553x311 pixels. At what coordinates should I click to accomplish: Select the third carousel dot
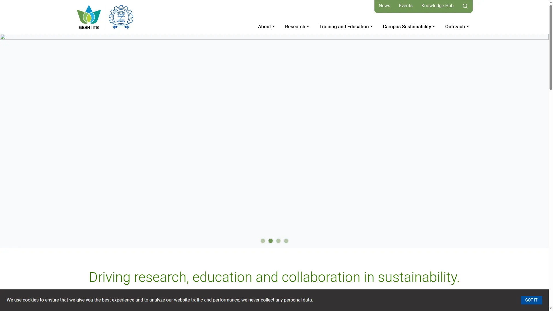[278, 241]
